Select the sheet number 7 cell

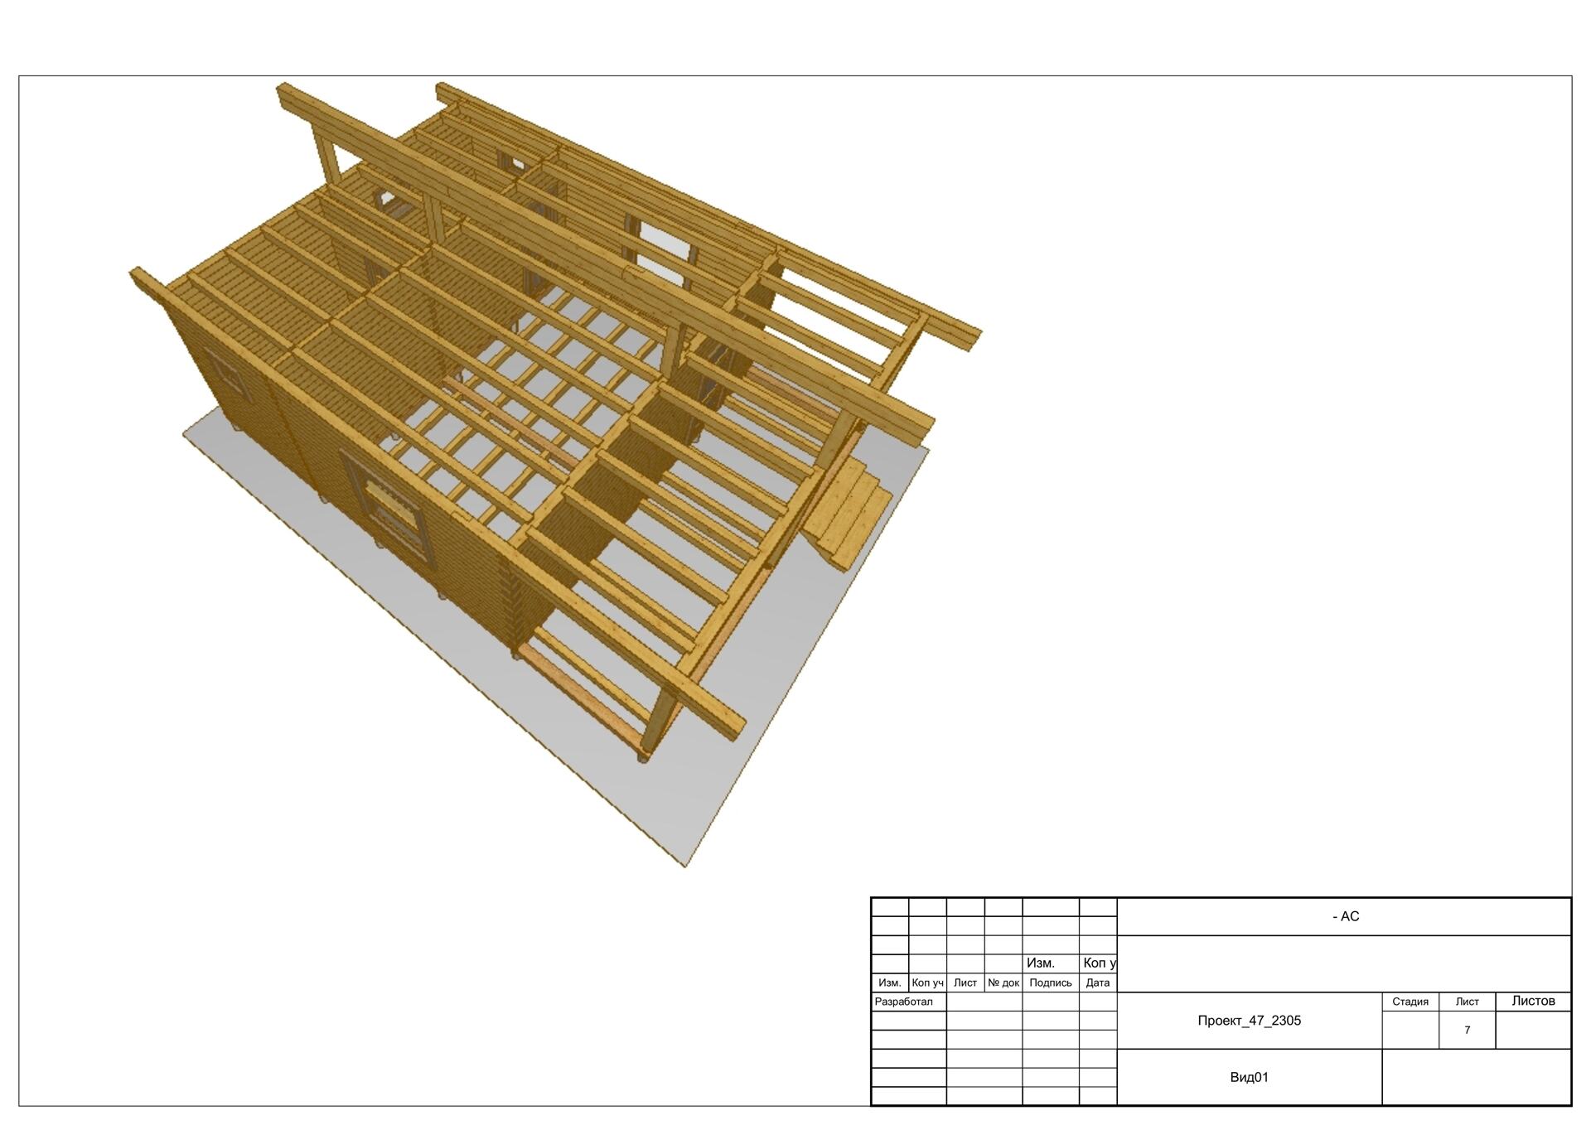[1467, 1030]
